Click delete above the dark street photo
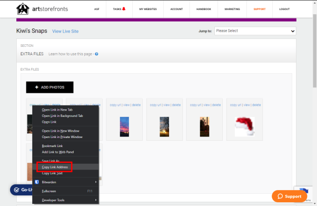Screen dimensions: 317x206 click(x=216, y=105)
